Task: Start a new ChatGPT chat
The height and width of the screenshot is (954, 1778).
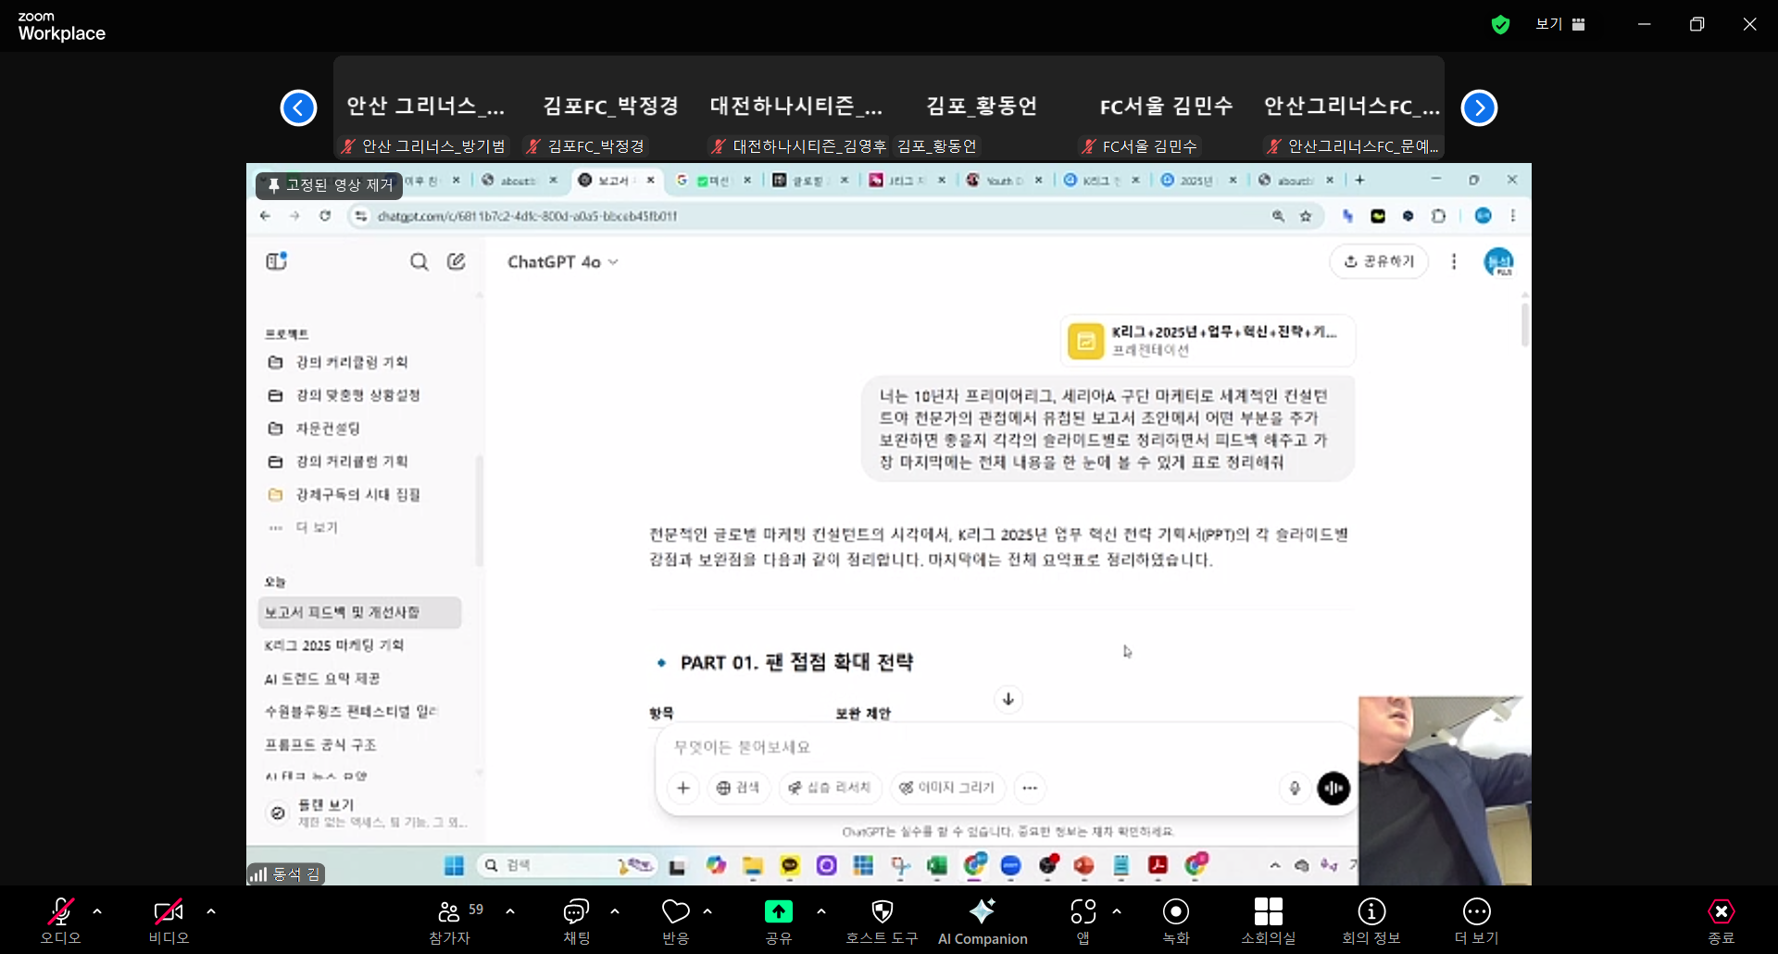Action: 457,262
